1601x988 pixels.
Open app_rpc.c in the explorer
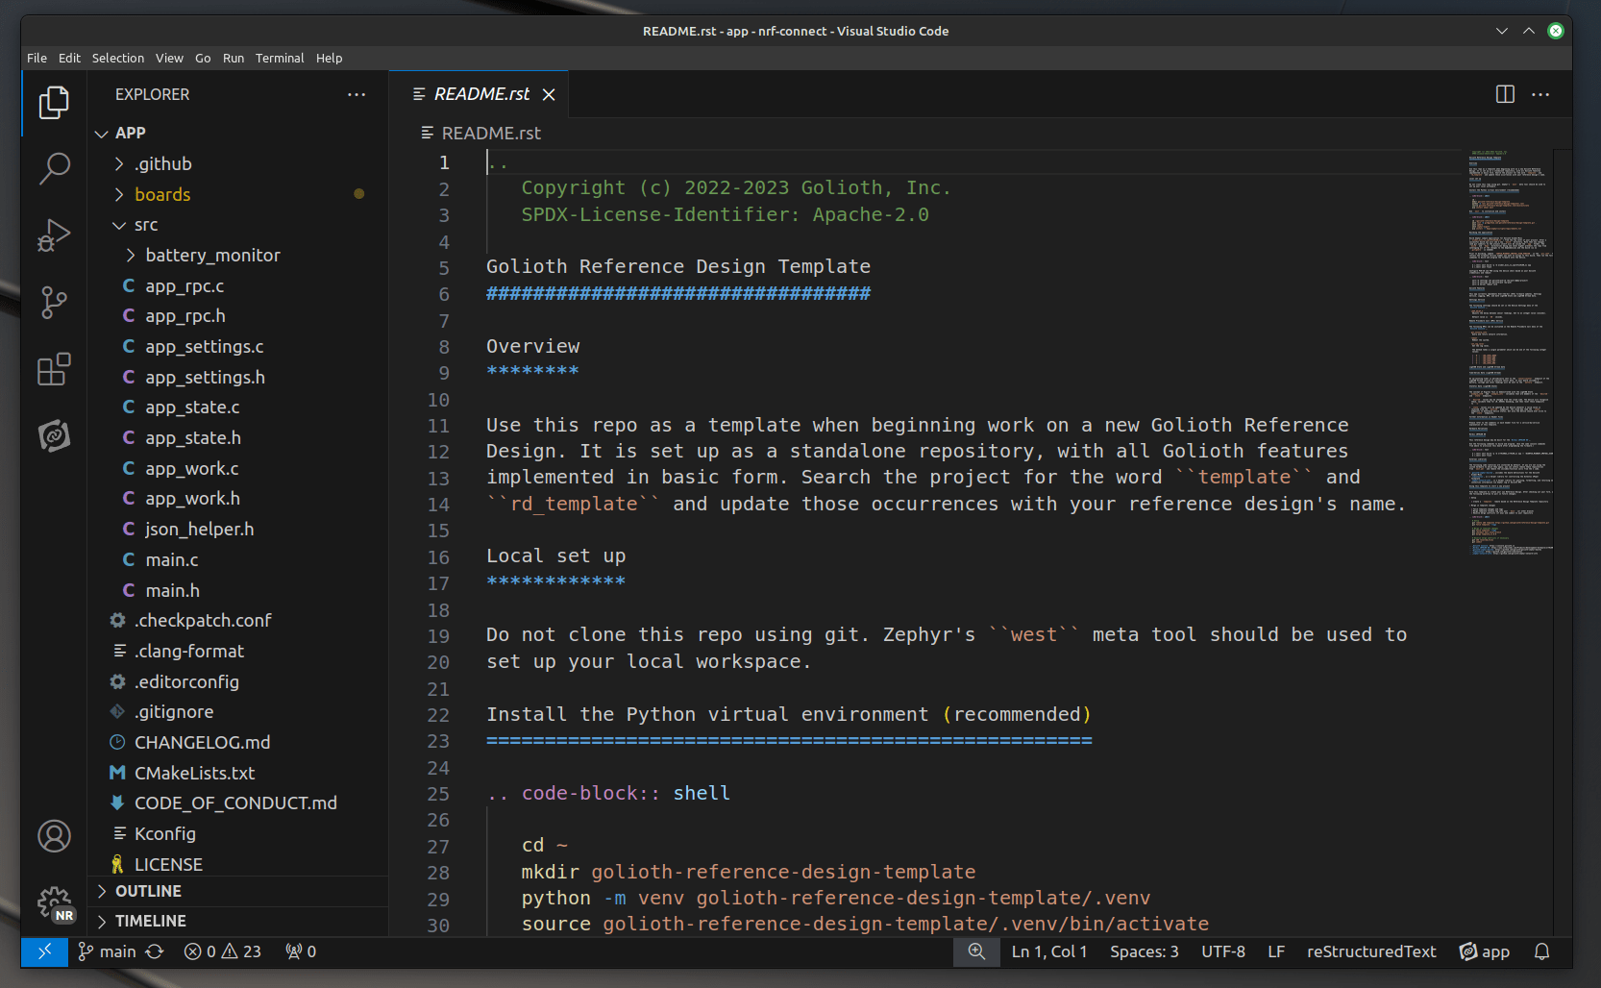pyautogui.click(x=238, y=285)
